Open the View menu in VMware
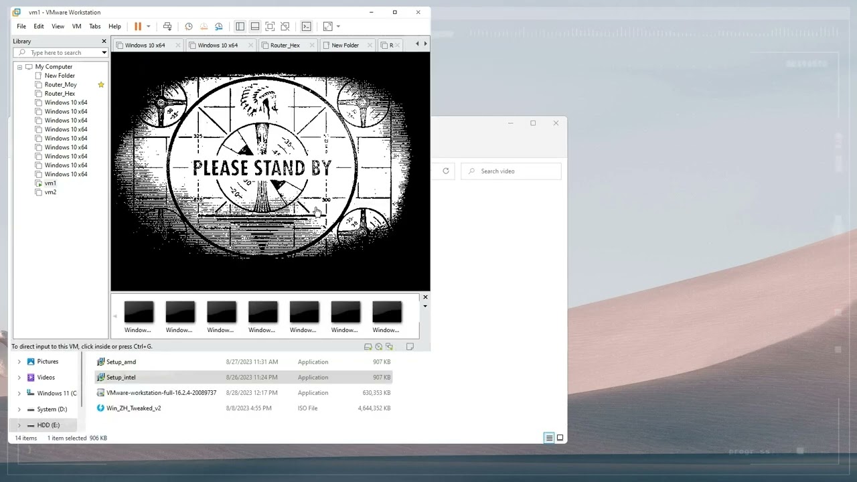This screenshot has width=857, height=482. coord(58,26)
